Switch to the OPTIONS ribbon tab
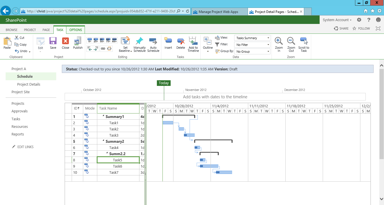384x205 pixels. (76, 30)
